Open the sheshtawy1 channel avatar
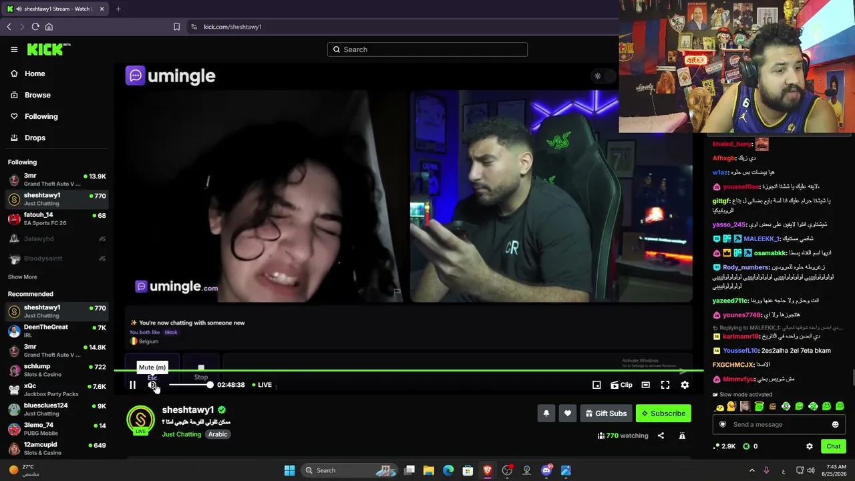This screenshot has height=481, width=855. coord(140,420)
